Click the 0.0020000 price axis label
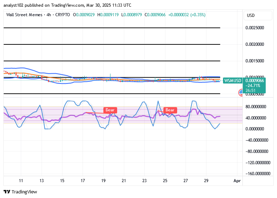 (x=255, y=44)
